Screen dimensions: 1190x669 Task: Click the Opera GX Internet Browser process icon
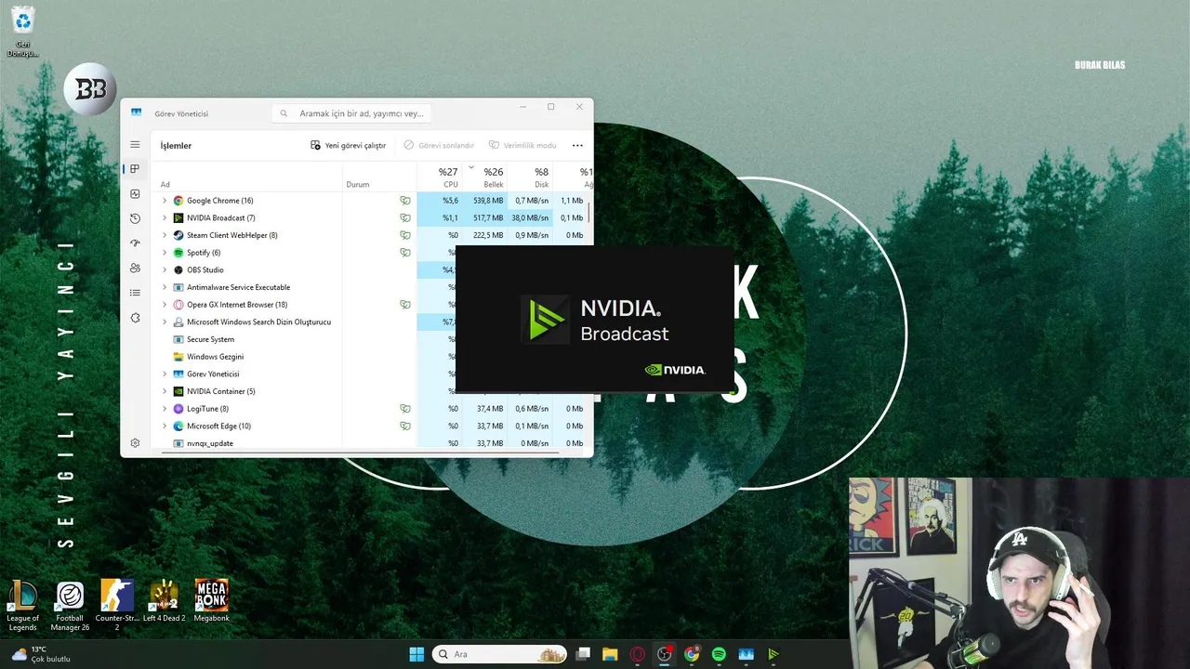(178, 305)
